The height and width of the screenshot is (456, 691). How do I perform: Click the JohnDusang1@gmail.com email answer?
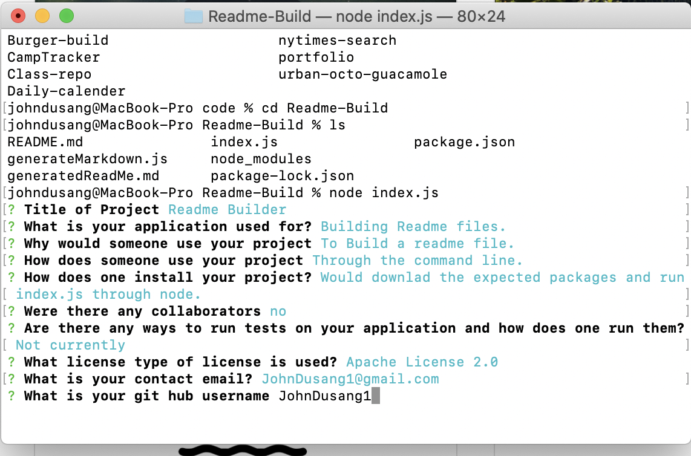(350, 379)
